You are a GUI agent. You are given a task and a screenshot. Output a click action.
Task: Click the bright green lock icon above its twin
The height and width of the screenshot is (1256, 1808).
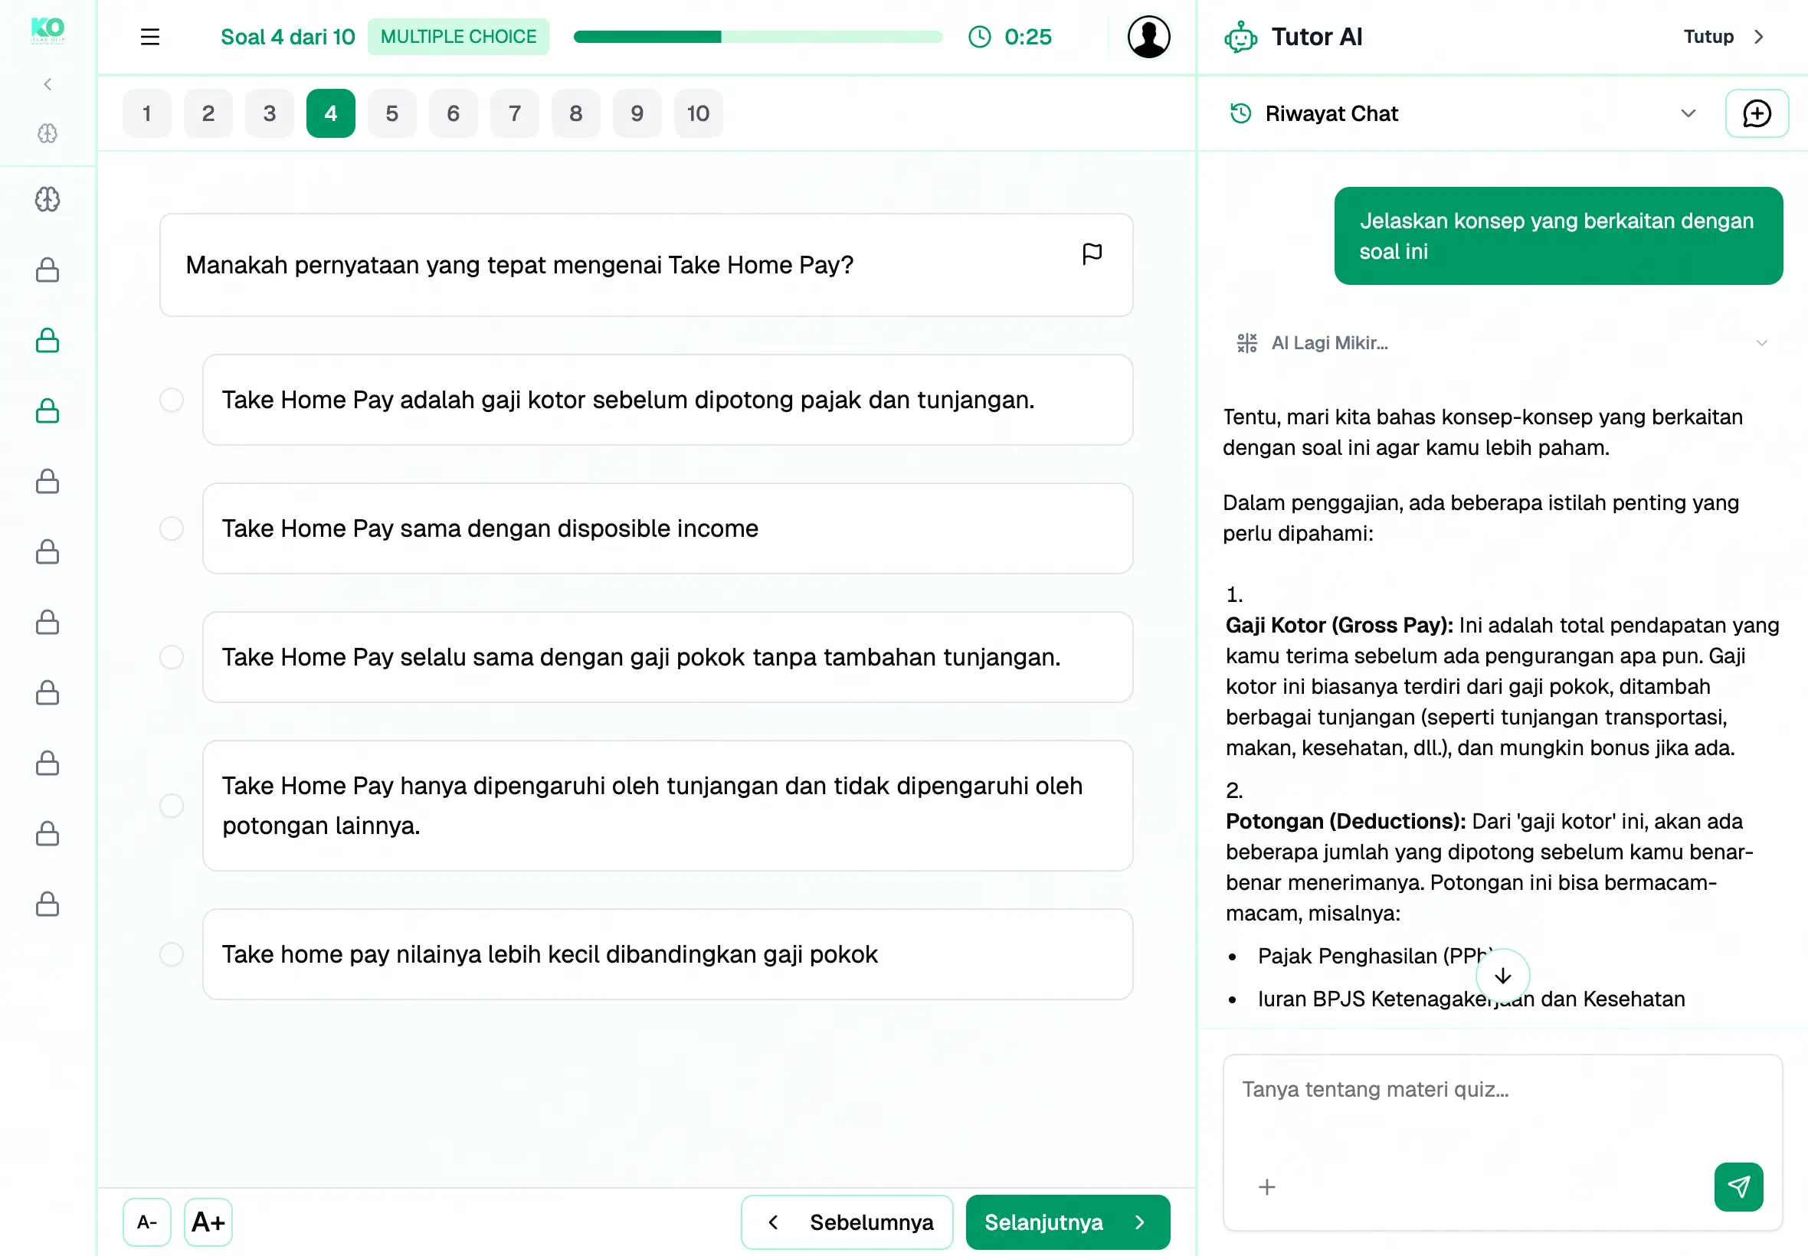pos(47,340)
